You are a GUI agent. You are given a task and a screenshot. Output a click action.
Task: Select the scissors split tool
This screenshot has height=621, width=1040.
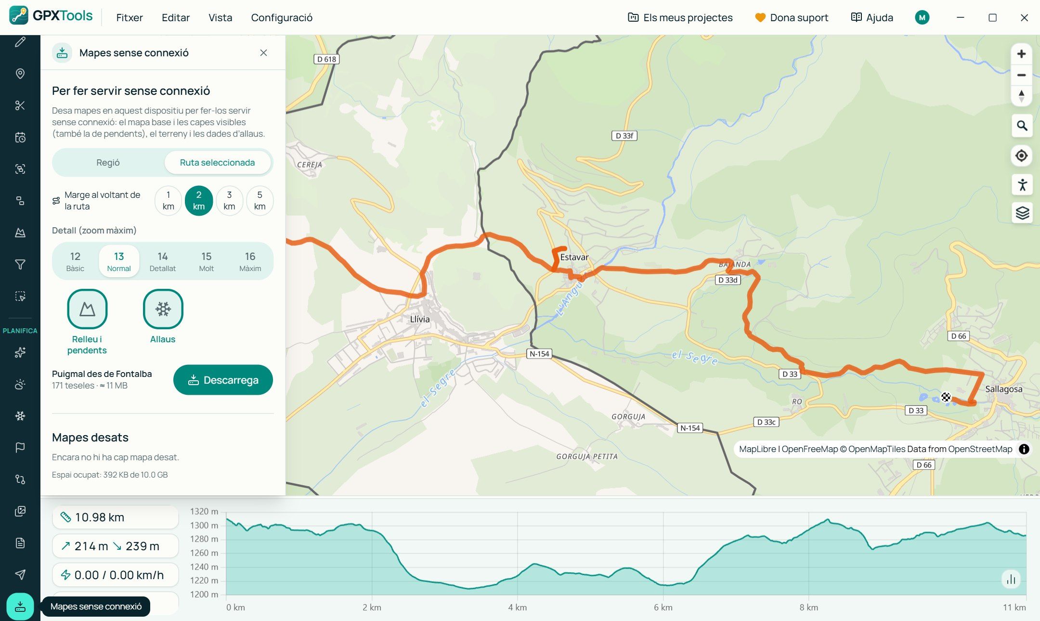click(x=20, y=105)
